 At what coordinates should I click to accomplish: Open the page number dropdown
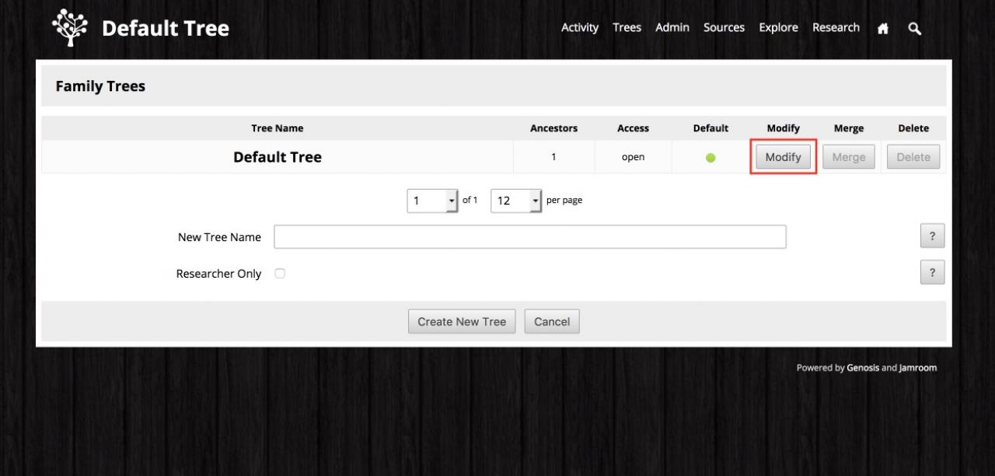click(432, 201)
